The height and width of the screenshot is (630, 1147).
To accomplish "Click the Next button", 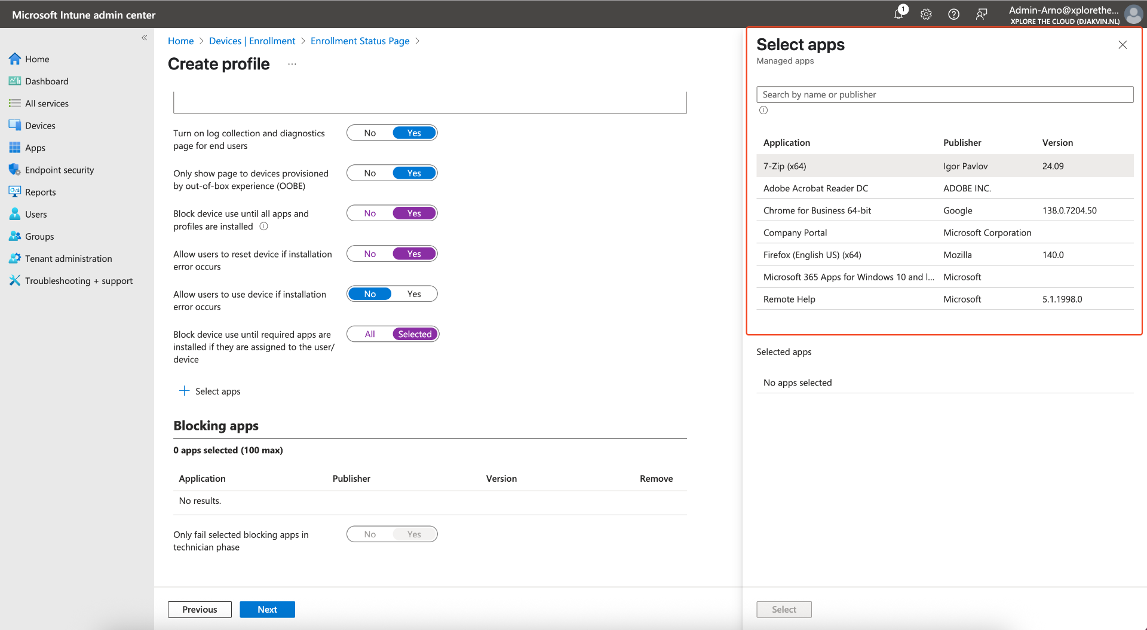I will click(x=267, y=609).
